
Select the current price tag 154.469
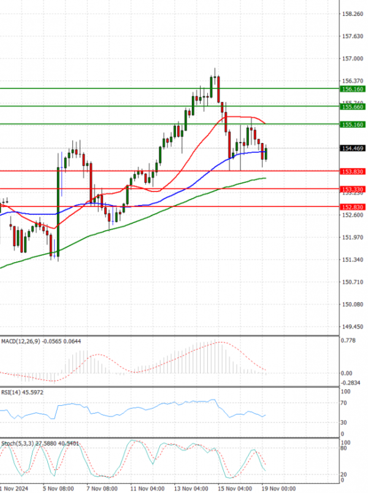pos(353,148)
